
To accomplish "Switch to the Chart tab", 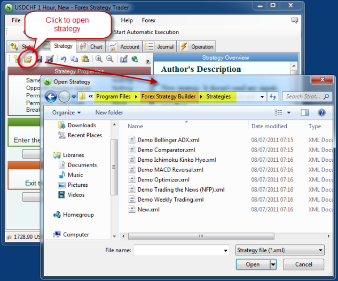I will click(x=91, y=47).
